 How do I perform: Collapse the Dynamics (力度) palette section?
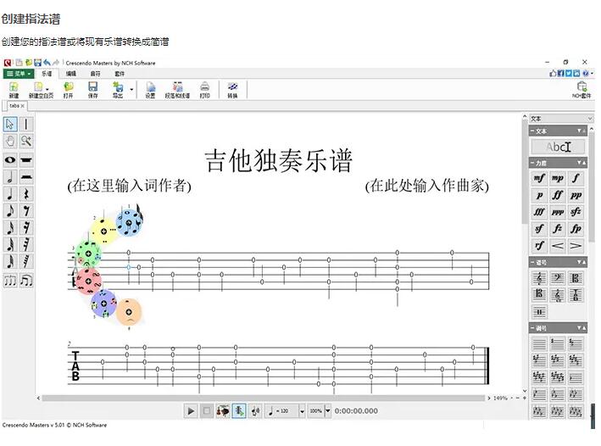pos(532,163)
